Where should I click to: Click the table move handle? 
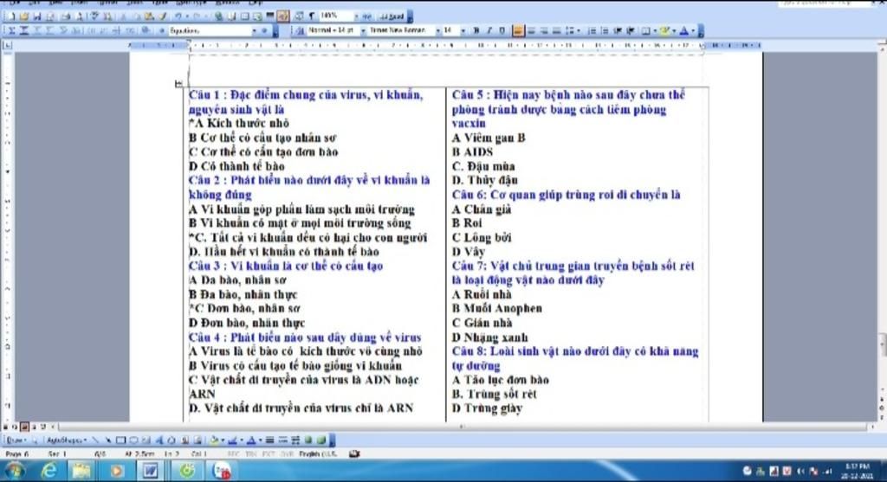pyautogui.click(x=178, y=84)
